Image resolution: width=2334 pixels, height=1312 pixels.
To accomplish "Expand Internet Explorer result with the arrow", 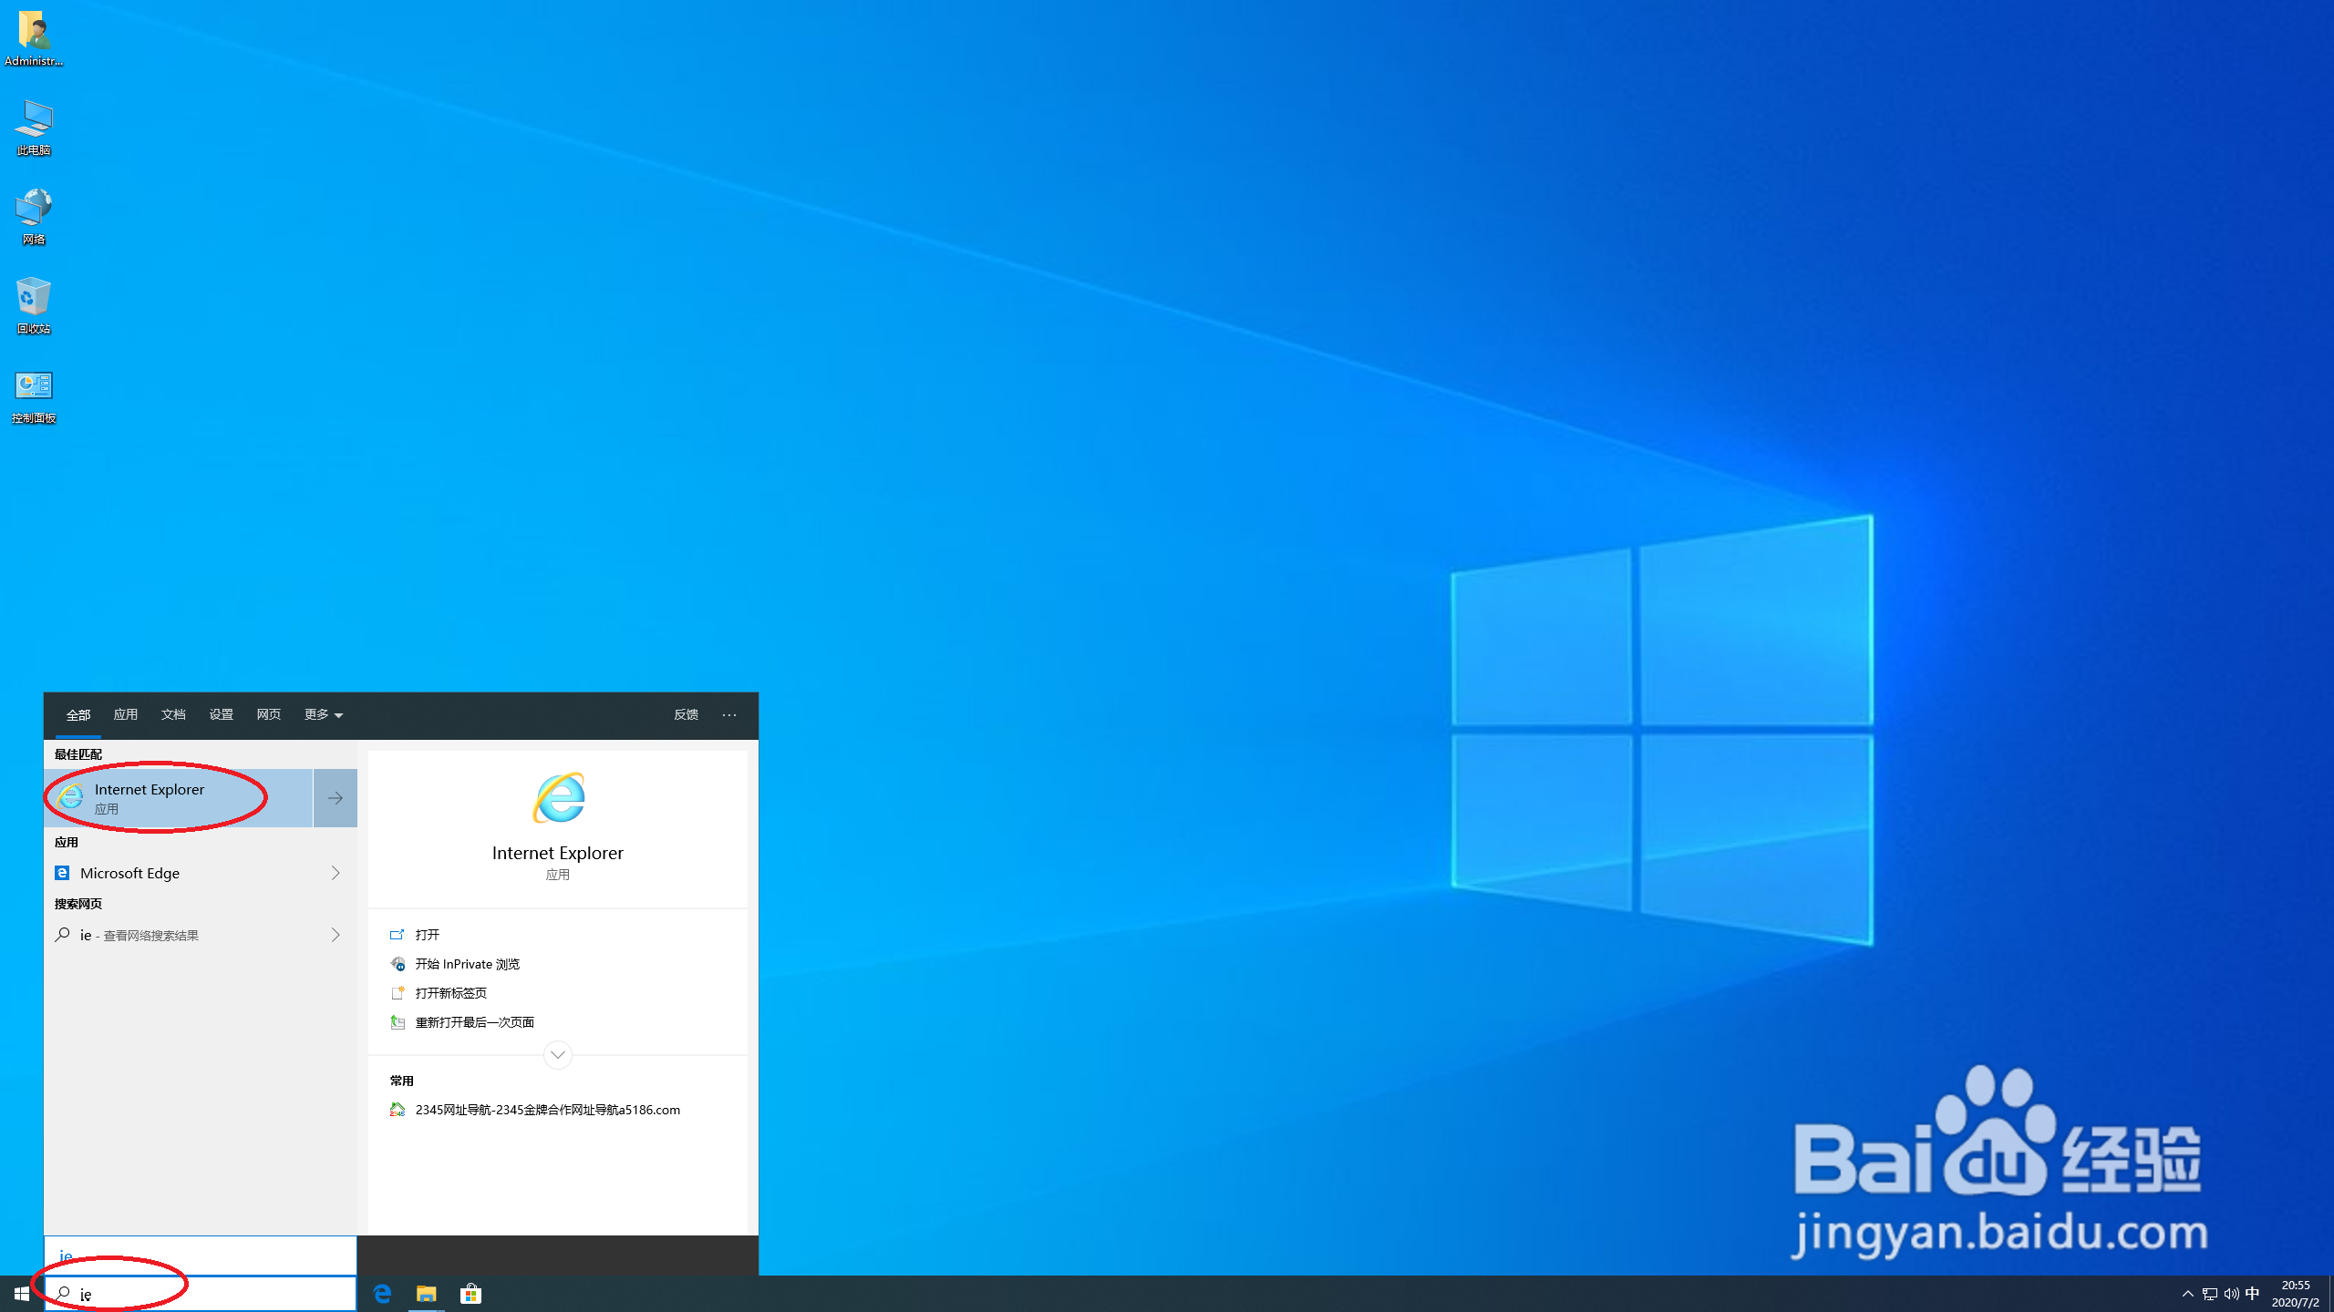I will tap(335, 797).
